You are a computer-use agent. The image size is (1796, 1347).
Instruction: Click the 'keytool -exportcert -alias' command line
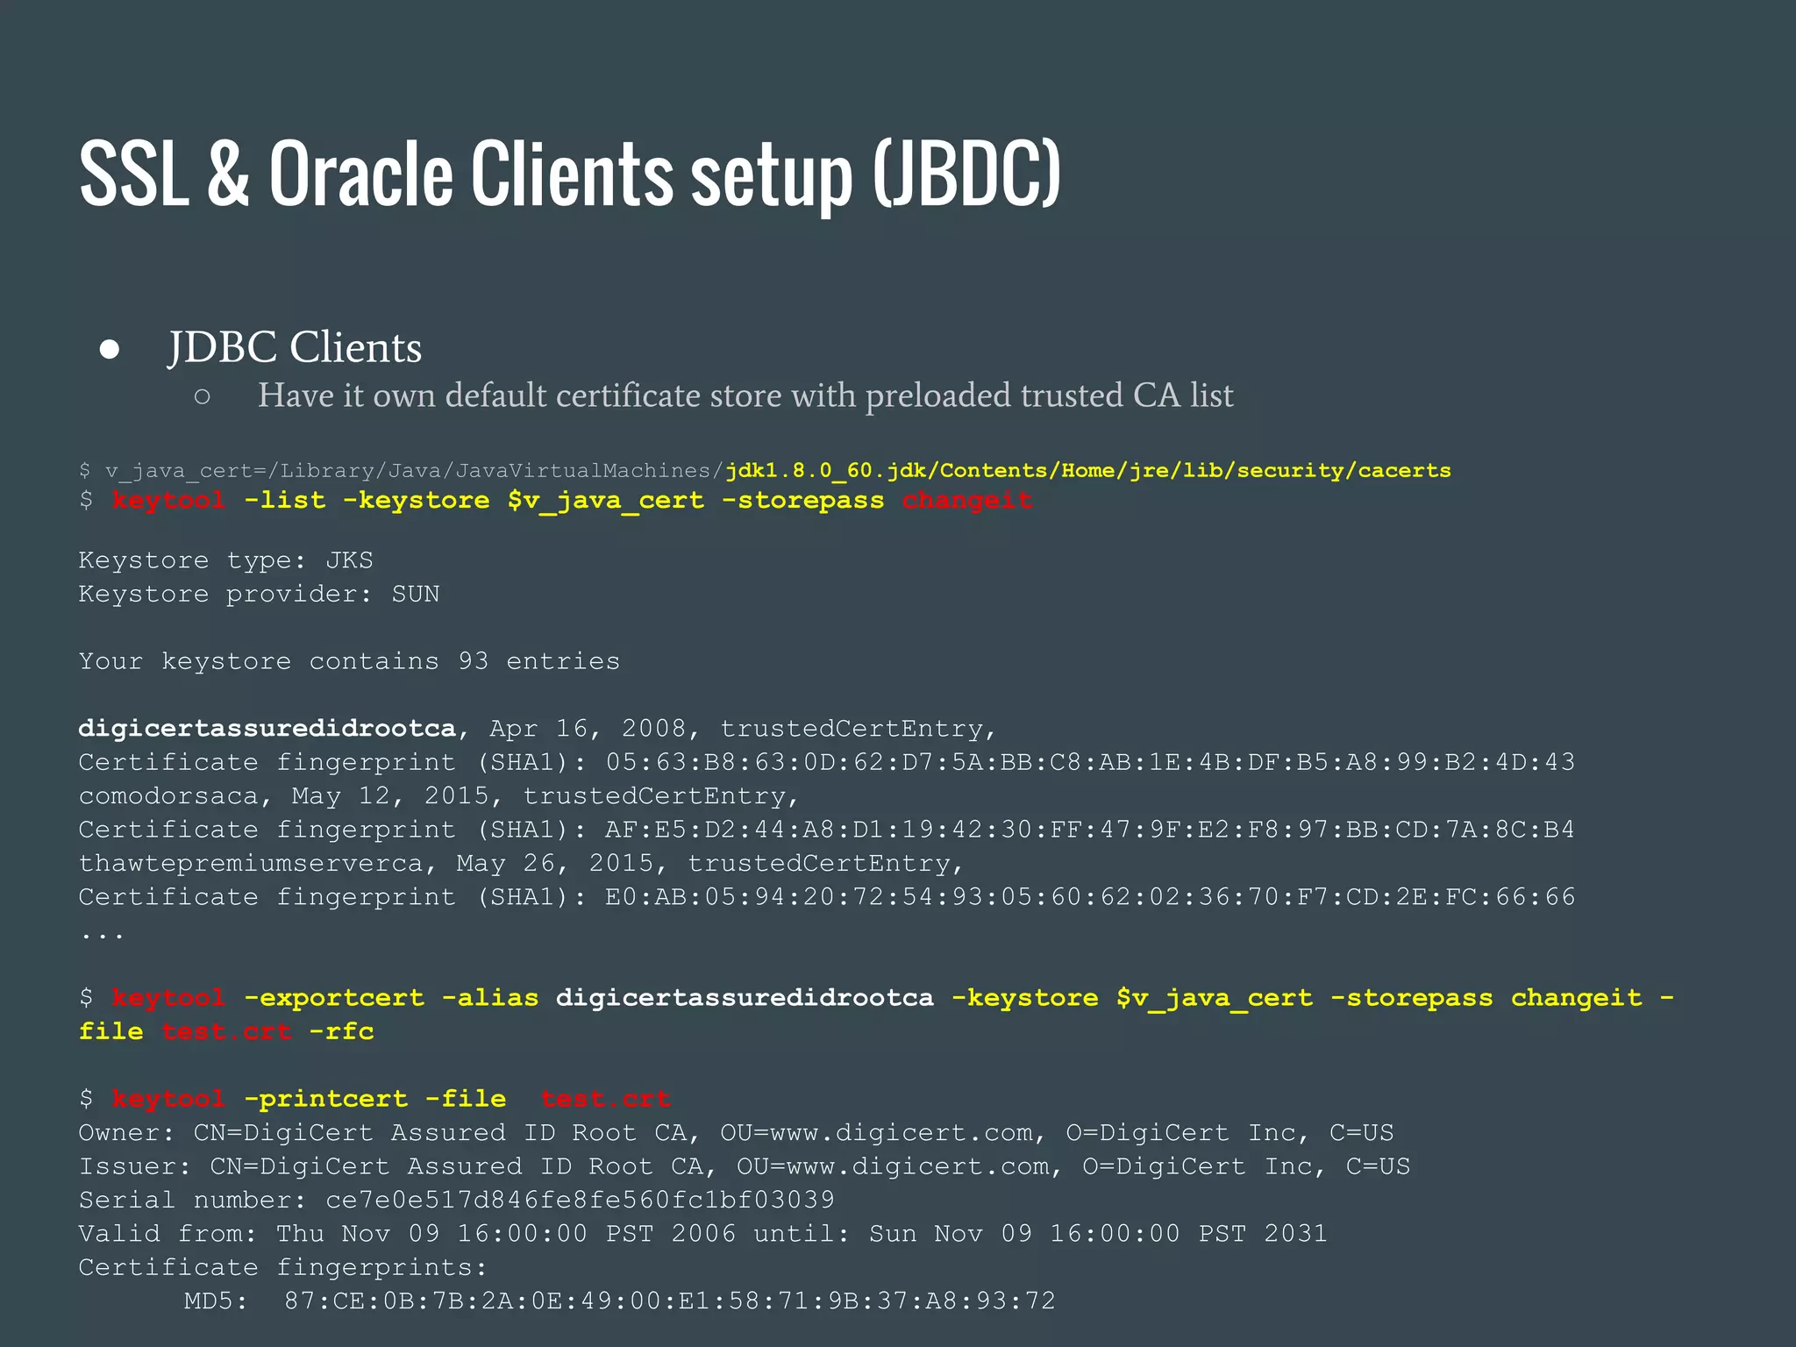877,998
